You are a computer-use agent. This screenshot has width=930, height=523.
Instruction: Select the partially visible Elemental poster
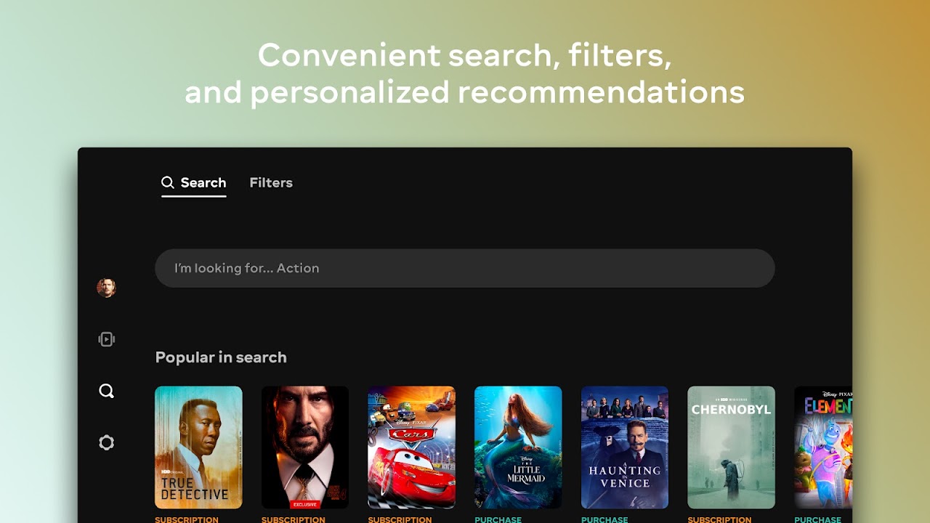tap(823, 447)
